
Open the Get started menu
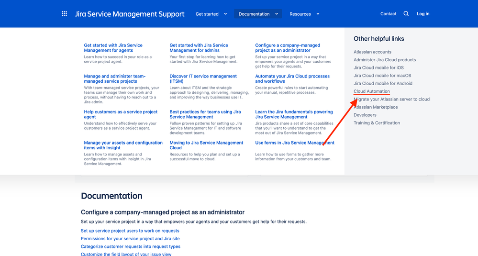point(207,14)
